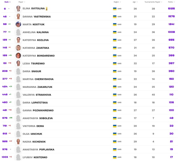Screen dimensions: 178x161
Task: Click Nadiia Kichenok's profile photo
Action: click(x=18, y=142)
